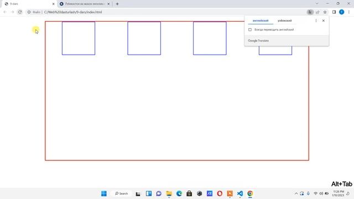Open the Windows Start menu
The width and height of the screenshot is (354, 199).
coord(104,193)
